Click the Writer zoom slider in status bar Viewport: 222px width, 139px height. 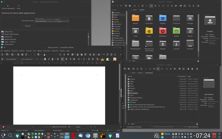coord(108,130)
